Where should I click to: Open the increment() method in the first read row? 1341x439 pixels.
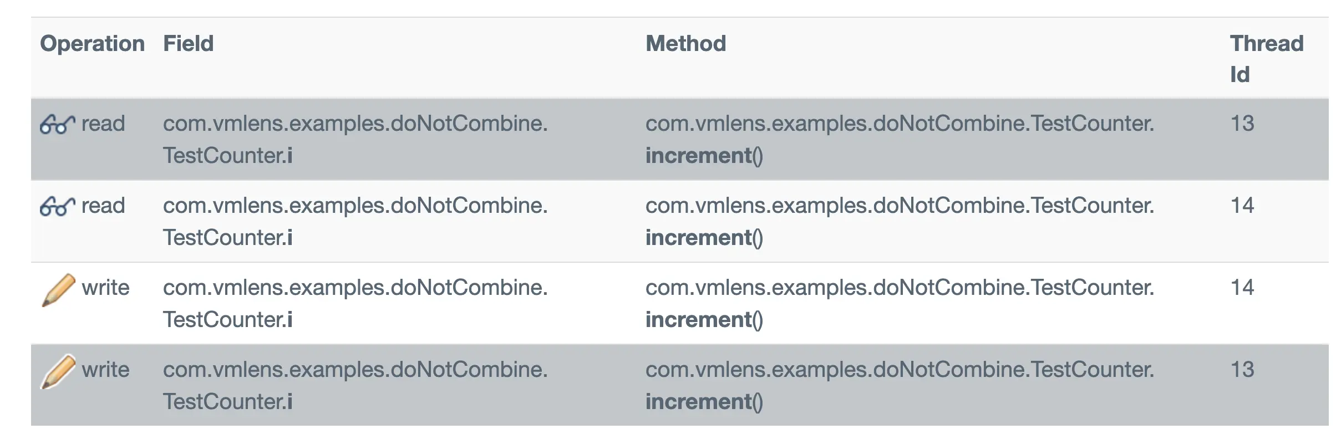click(704, 156)
